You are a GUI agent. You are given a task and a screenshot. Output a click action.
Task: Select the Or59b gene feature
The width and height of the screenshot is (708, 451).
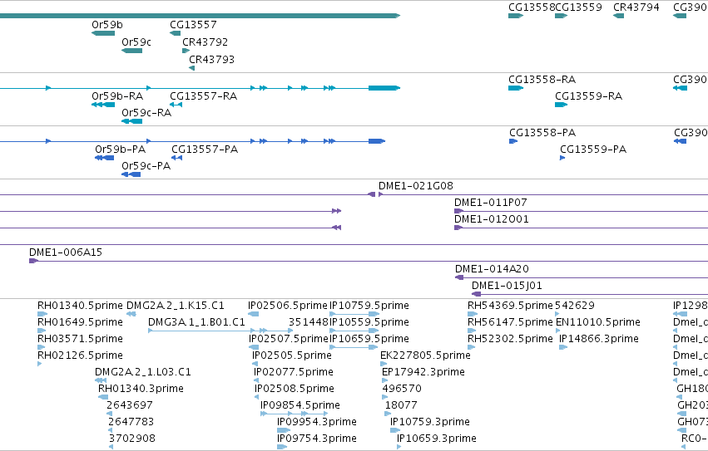[103, 33]
